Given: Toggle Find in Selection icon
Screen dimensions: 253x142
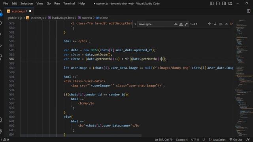Looking at the screenshot, I should tap(221, 24).
